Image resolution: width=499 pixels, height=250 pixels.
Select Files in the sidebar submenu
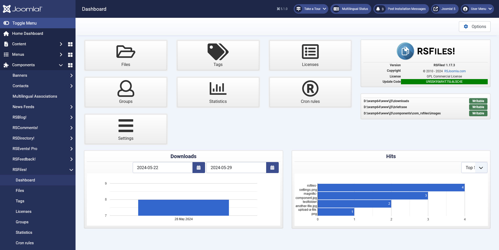(38, 191)
